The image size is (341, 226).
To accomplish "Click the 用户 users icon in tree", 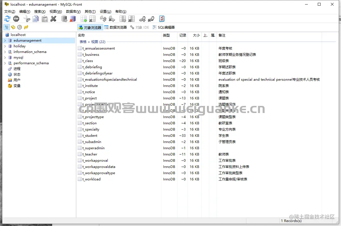I will [10, 80].
